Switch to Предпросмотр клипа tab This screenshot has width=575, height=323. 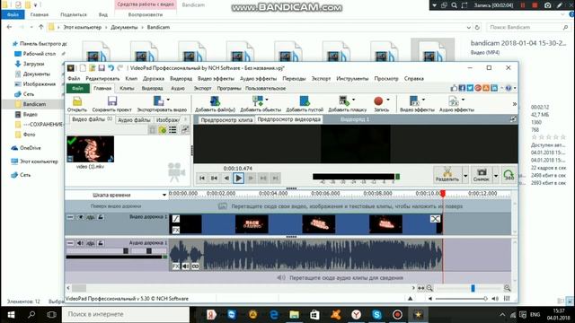click(x=226, y=119)
